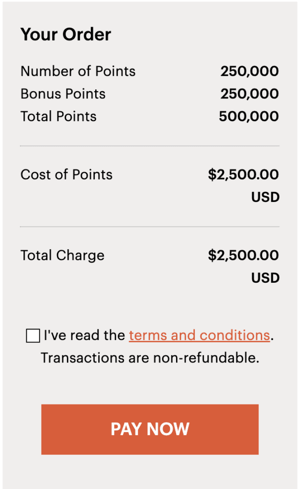Click the "Transactions are non-refundable." notice
Image resolution: width=300 pixels, height=489 pixels.
coord(150,358)
